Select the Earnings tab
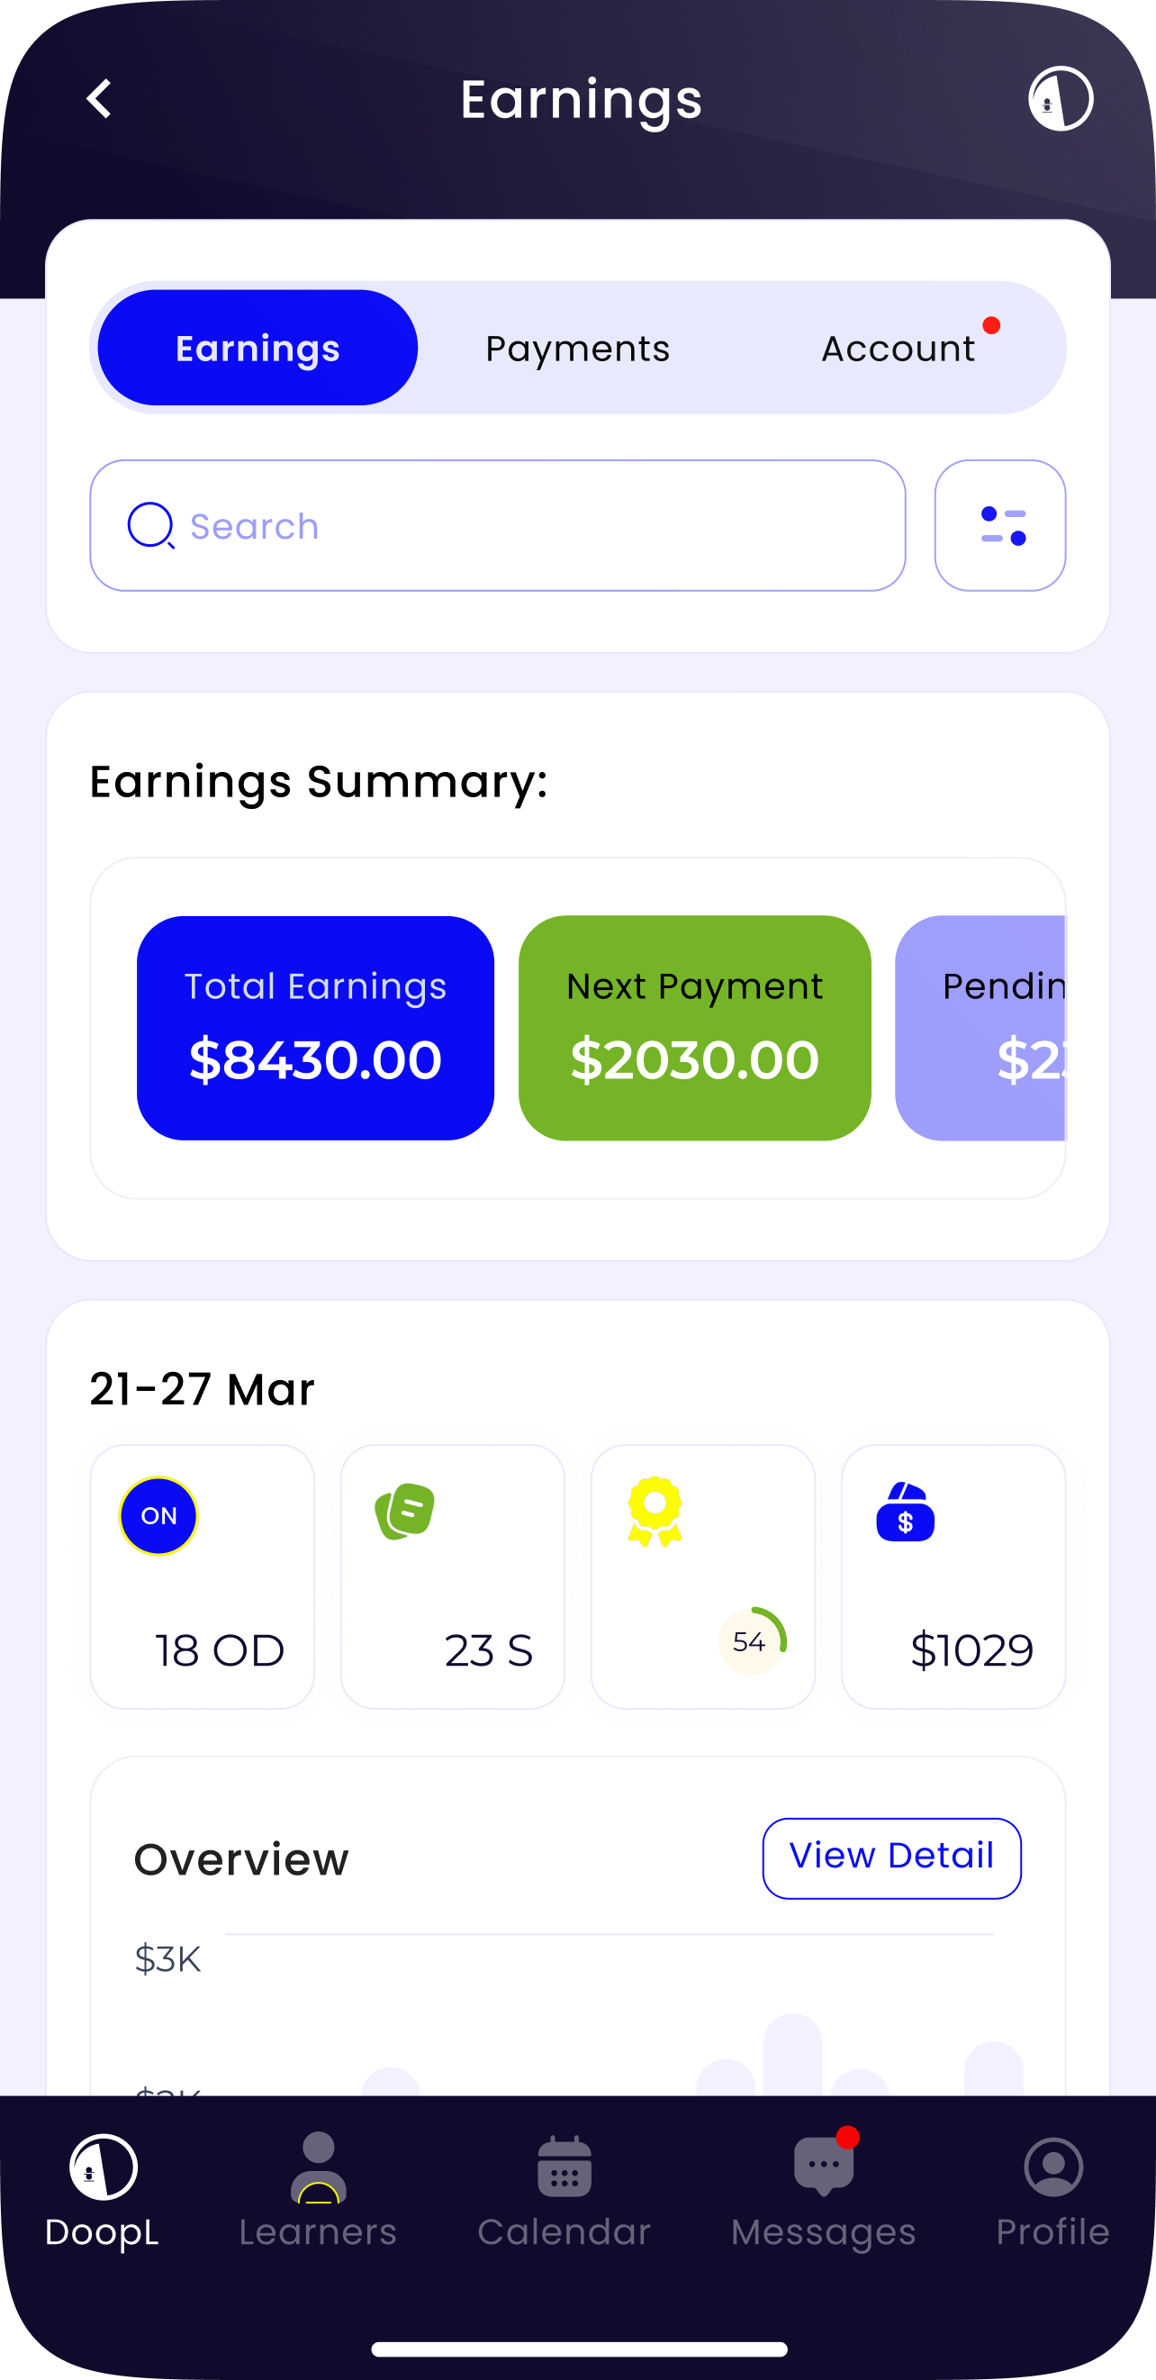The width and height of the screenshot is (1156, 2380). coord(257,349)
